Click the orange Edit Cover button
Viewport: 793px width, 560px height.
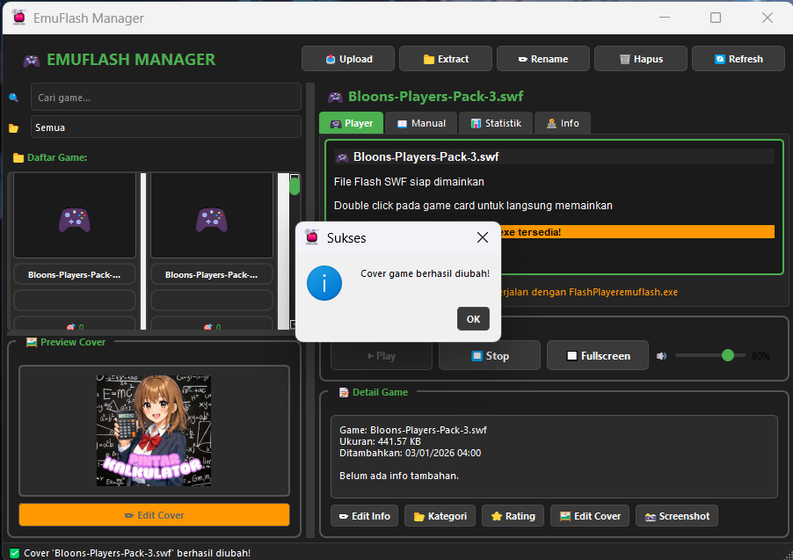click(154, 515)
